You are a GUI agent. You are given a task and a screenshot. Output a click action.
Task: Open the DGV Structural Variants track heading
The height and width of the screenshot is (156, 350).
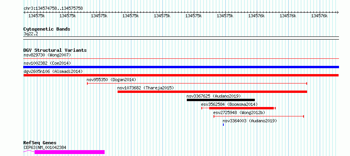55,50
